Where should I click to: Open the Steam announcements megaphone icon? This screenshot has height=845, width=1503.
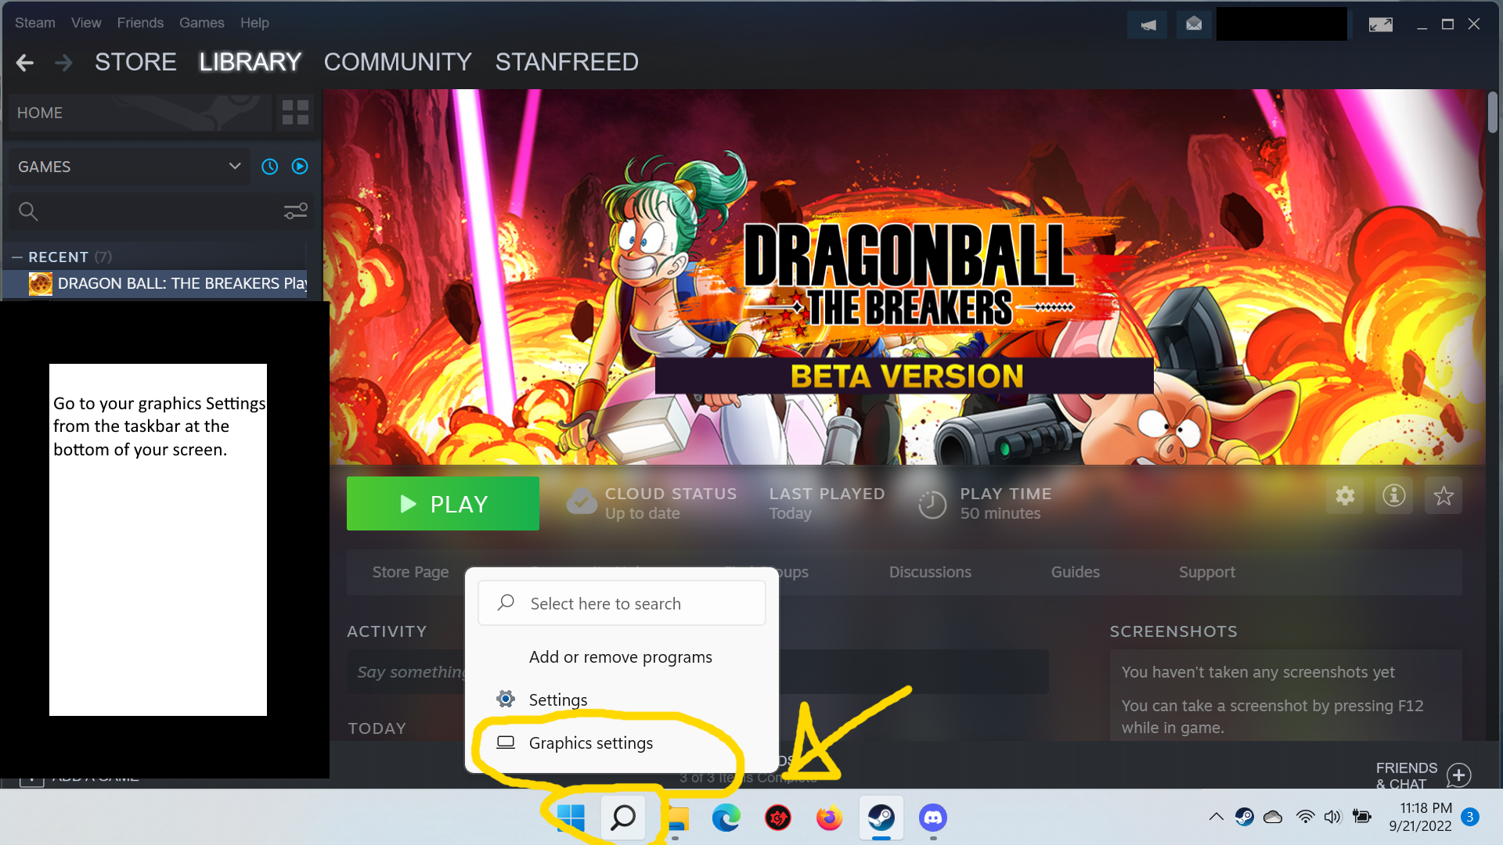(x=1148, y=24)
